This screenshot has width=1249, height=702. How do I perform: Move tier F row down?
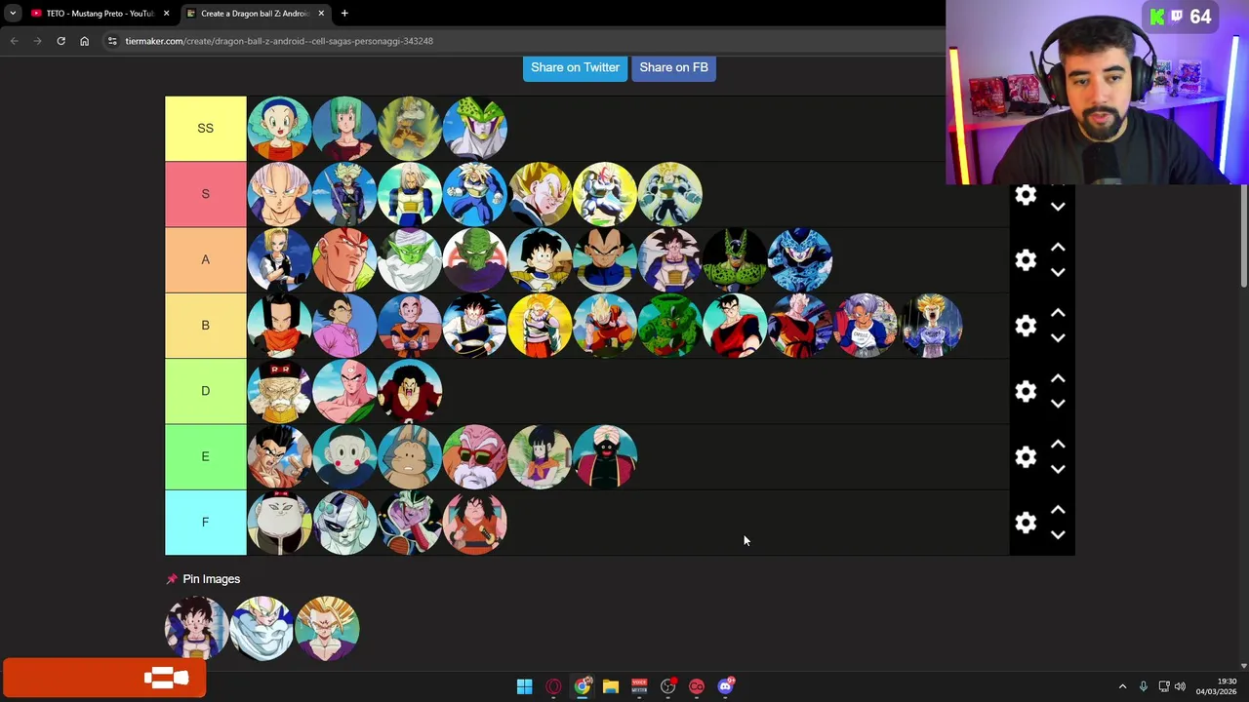[1058, 533]
